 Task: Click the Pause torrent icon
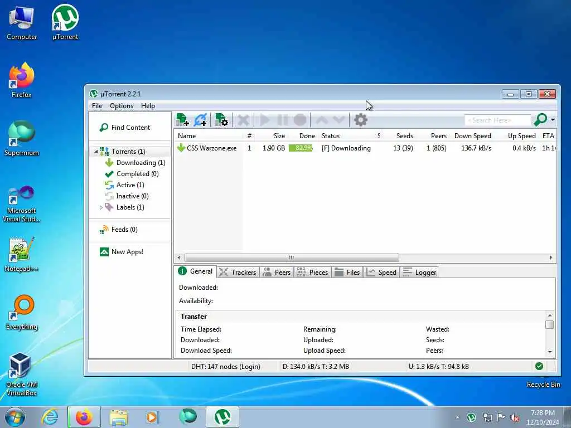[283, 120]
